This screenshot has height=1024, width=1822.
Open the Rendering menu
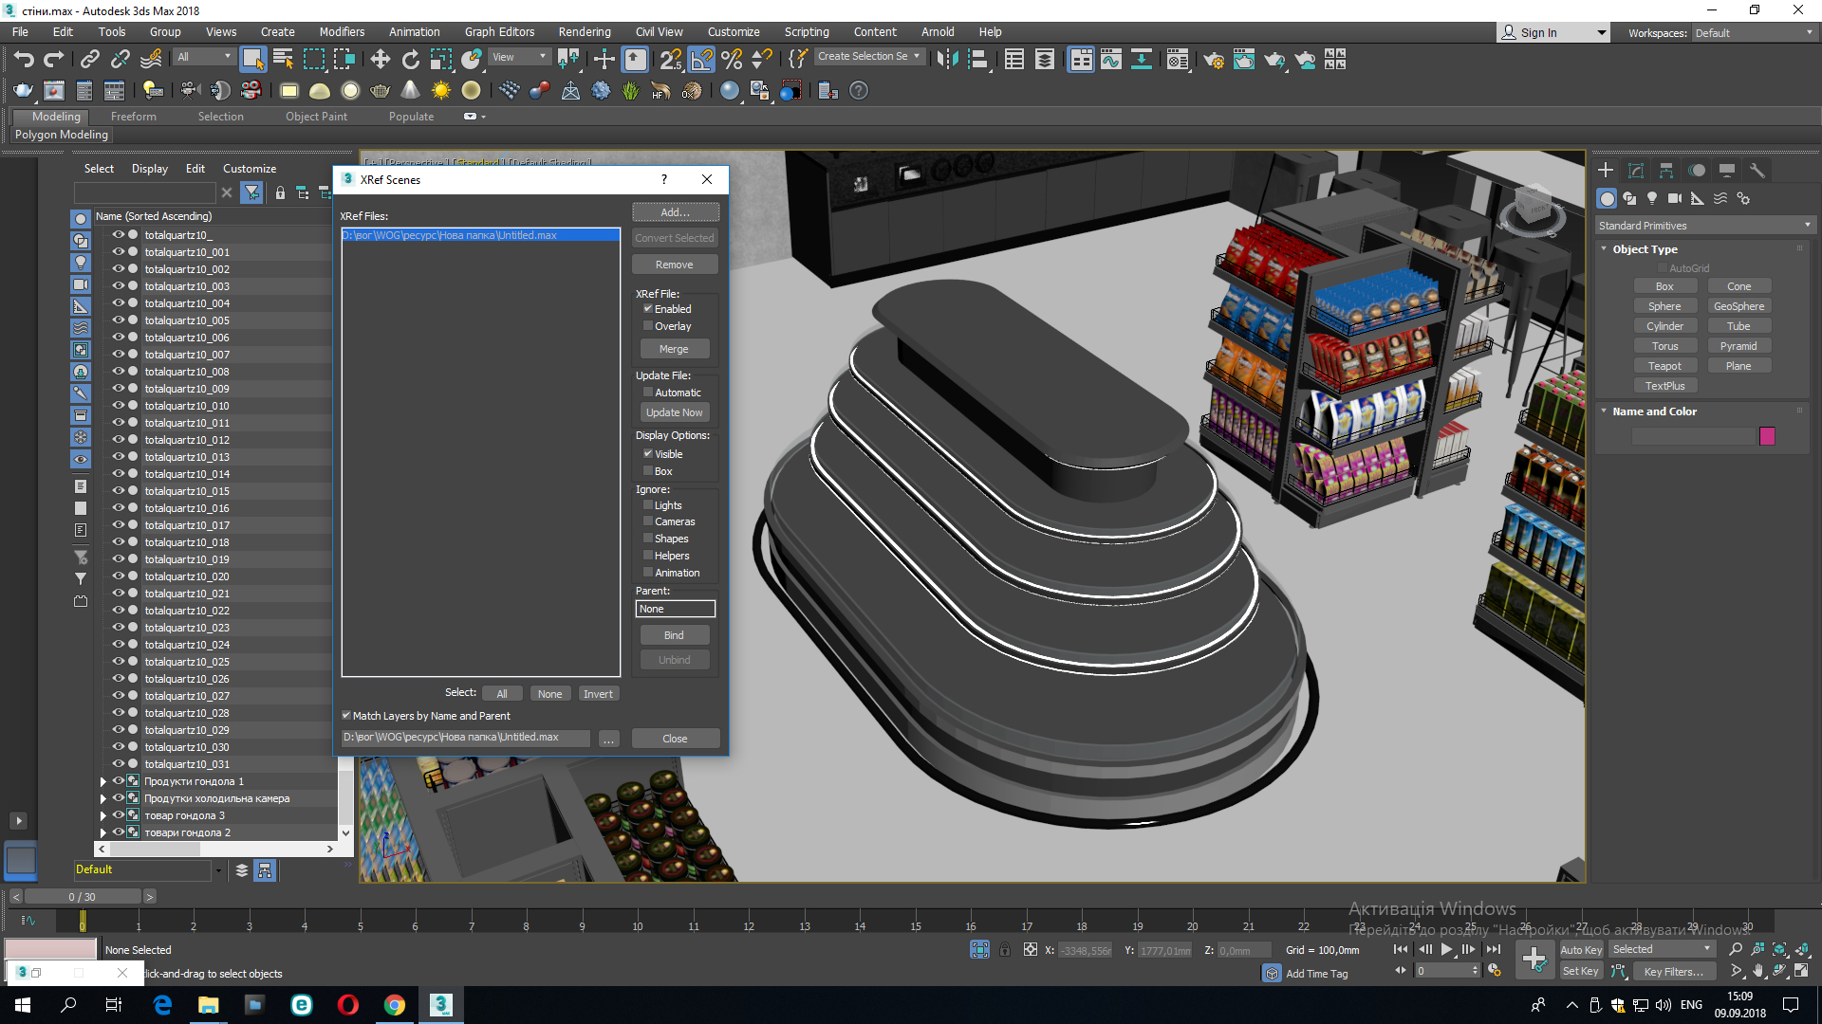point(584,31)
